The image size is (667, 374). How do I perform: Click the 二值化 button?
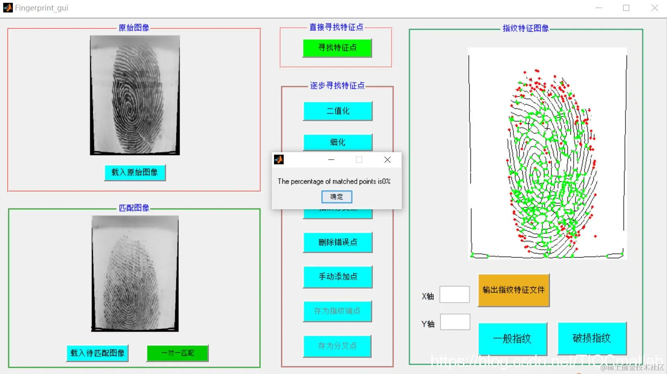click(338, 111)
